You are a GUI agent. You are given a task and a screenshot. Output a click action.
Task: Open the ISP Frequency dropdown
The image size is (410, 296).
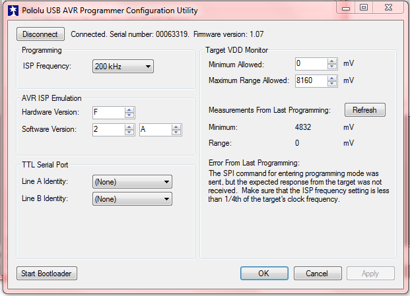[123, 66]
